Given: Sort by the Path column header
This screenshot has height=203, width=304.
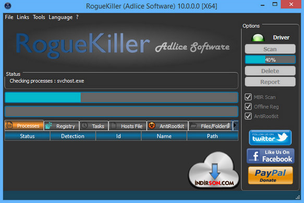Looking at the screenshot, I should pos(213,136).
